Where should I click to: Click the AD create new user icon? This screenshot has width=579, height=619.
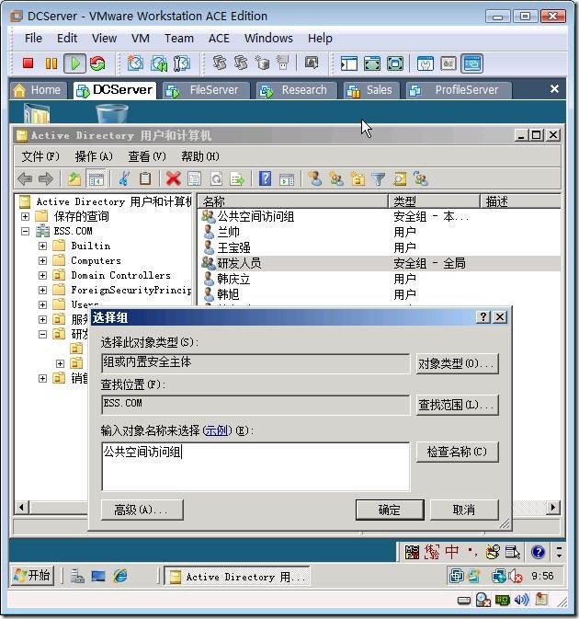coord(315,178)
